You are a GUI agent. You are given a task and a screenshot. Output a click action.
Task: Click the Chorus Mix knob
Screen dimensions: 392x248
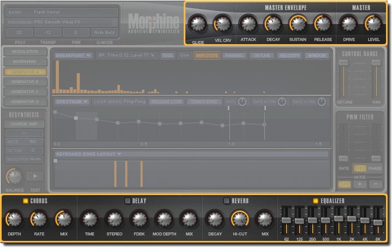coord(64,219)
